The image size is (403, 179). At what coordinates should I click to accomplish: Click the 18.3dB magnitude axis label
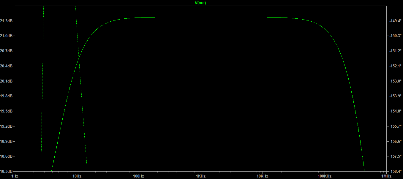[x=6, y=172]
